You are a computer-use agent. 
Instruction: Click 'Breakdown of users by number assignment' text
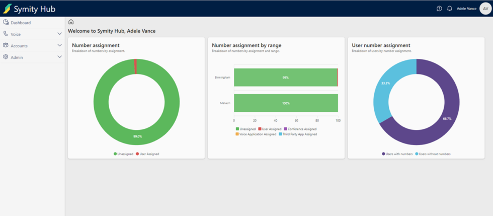point(381,51)
